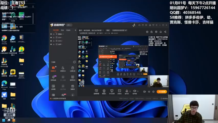The width and height of the screenshot is (218, 123).
Task: Open the Windows Start button
Action: coord(4,120)
